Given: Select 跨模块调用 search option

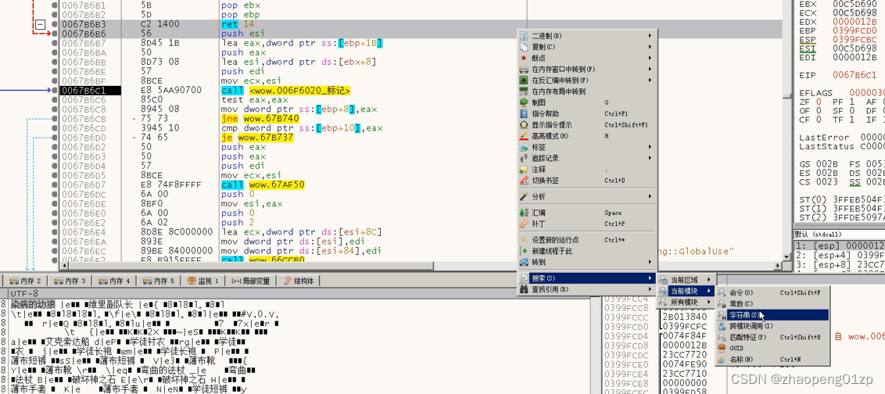Looking at the screenshot, I should (x=772, y=326).
